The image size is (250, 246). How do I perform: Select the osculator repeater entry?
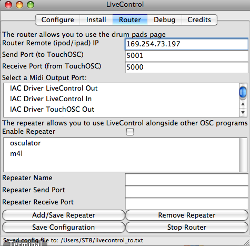point(122,143)
